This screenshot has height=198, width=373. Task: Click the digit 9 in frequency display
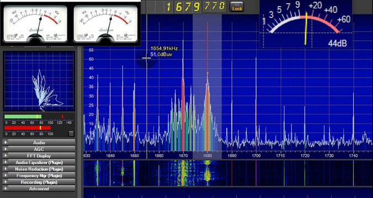(x=197, y=7)
